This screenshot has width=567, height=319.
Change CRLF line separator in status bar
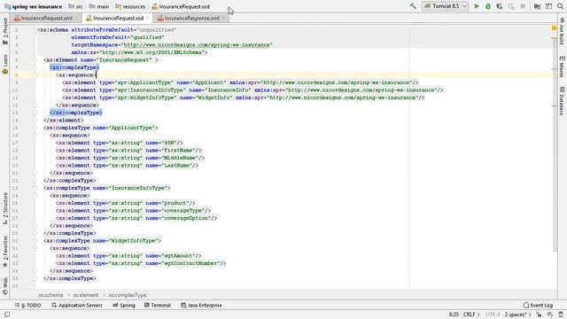pyautogui.click(x=471, y=315)
